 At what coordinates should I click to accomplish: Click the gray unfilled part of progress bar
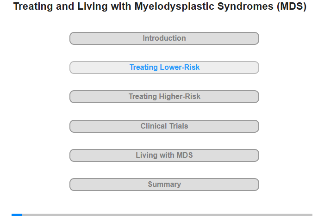click(x=168, y=215)
